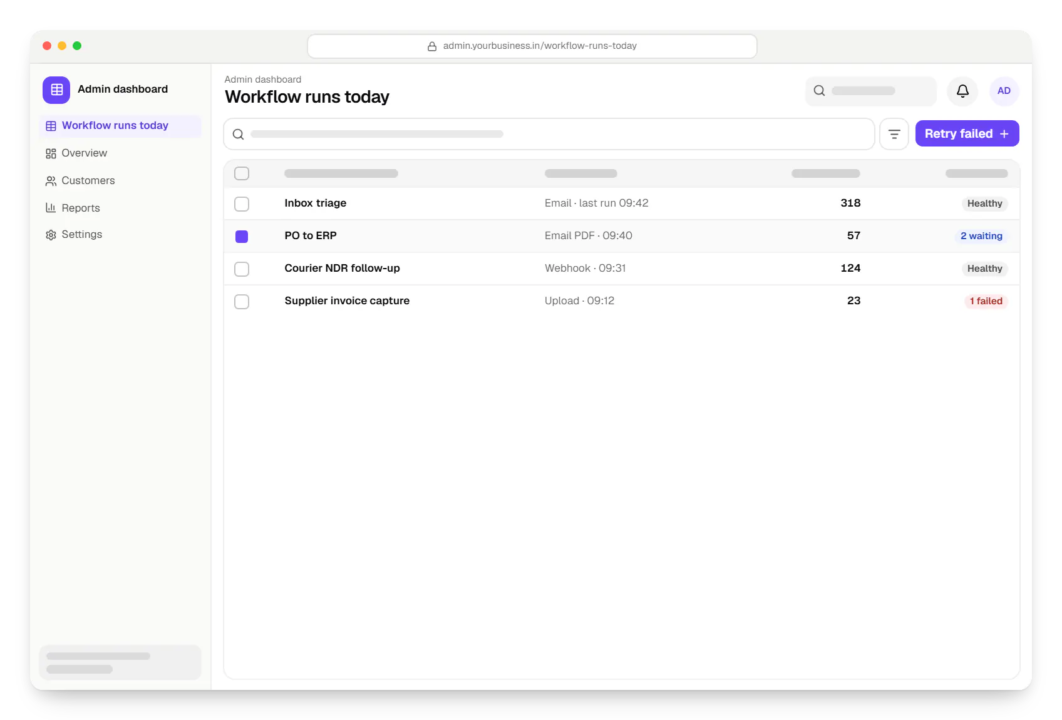
Task: Click the run count 318
Action: click(850, 203)
